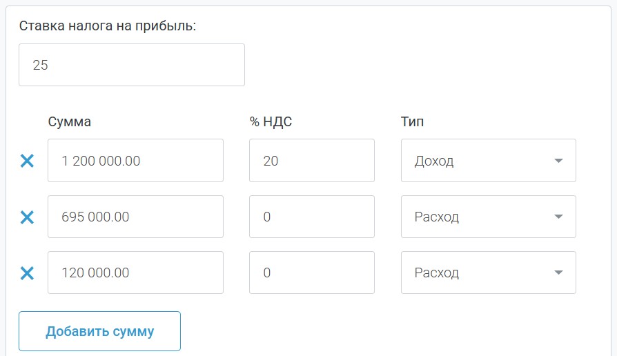617x356 pixels.
Task: Remove the 1 200 000.00 row
Action: (27, 161)
